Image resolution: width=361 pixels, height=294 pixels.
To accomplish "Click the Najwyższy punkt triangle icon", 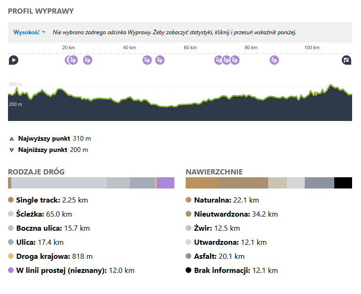I will tap(12, 139).
